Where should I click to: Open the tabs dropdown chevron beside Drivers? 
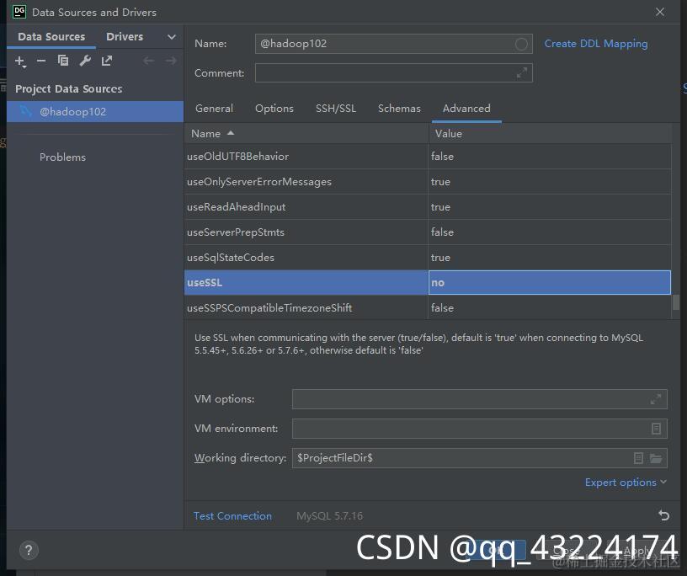(x=172, y=37)
